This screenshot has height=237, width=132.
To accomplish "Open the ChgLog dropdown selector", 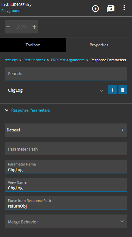I will pyautogui.click(x=56, y=90).
